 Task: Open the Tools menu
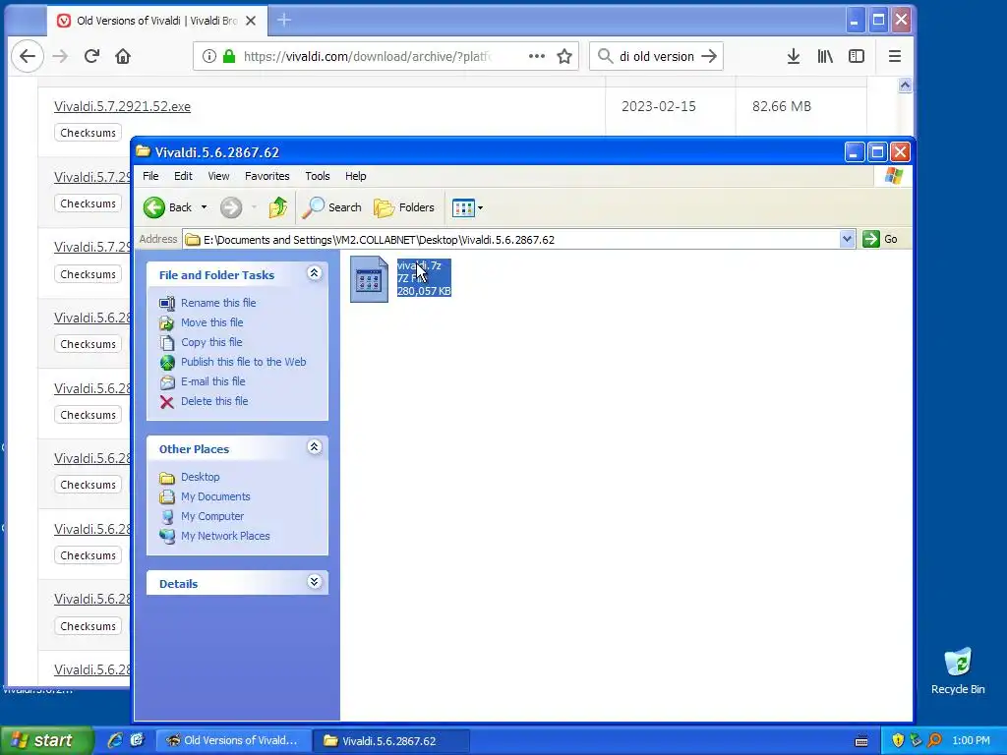[x=318, y=176]
